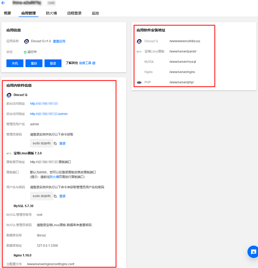
Task: Go to the 远程登录 tab
Action: pos(74,13)
